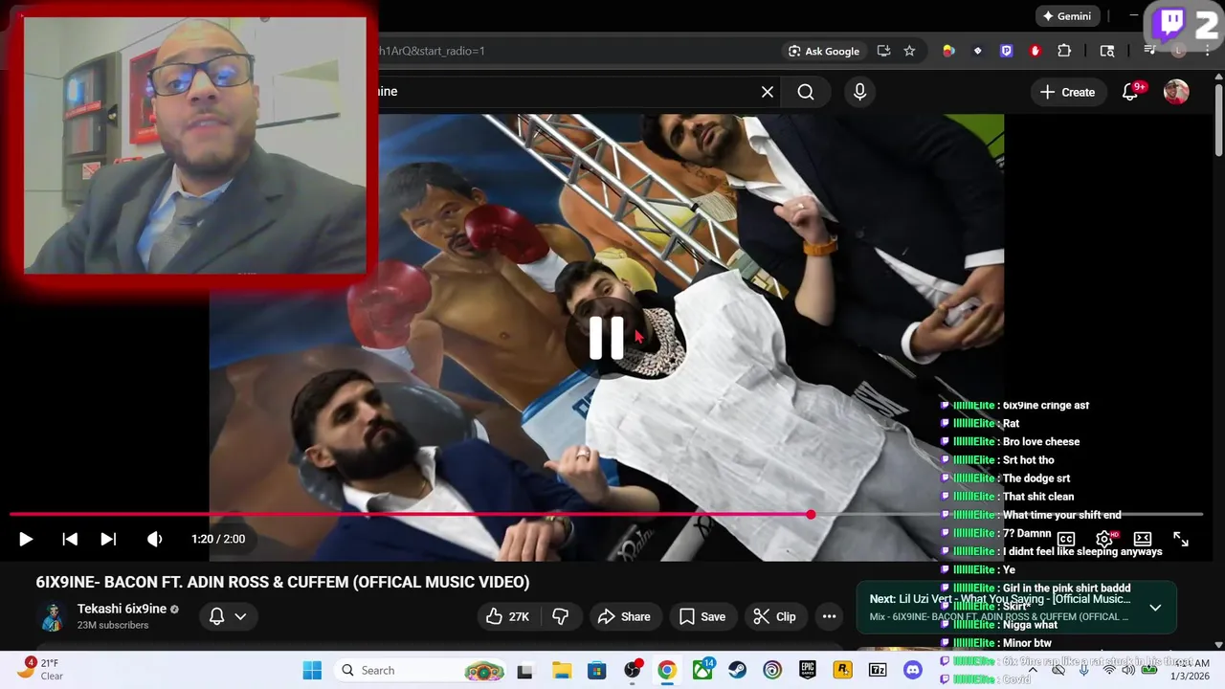Open the Windows Start menu
Image resolution: width=1225 pixels, height=689 pixels.
coord(312,670)
